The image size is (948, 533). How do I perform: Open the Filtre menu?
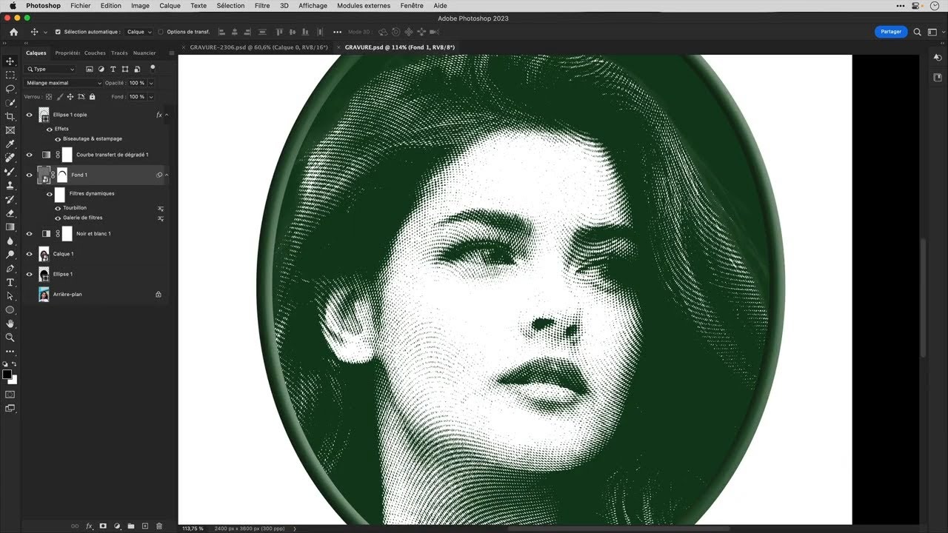[262, 5]
